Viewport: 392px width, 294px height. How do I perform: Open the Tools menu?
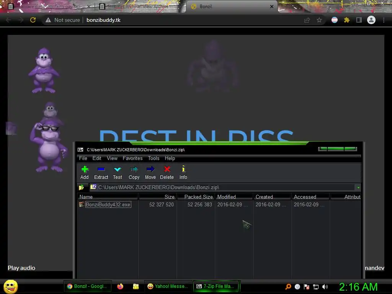point(154,158)
